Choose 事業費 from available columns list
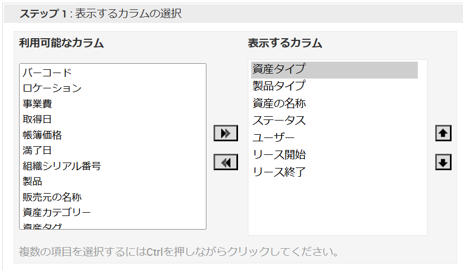 click(38, 104)
